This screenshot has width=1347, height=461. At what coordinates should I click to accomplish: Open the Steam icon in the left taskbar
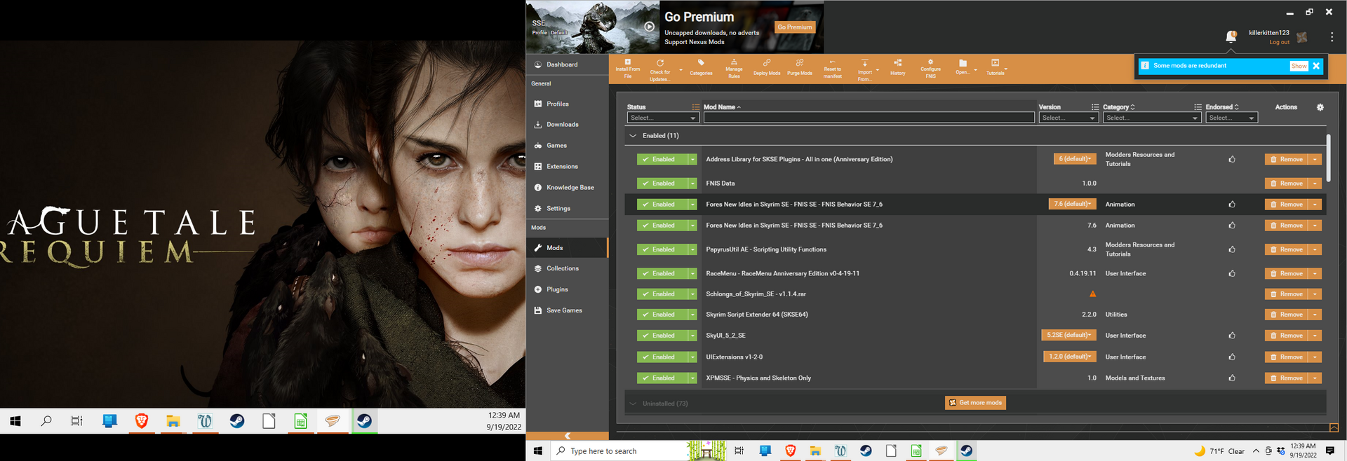tap(237, 421)
